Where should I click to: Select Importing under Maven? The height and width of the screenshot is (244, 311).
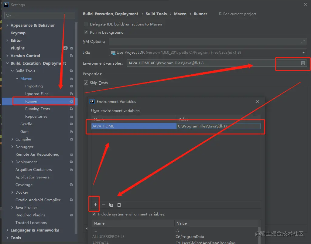[34, 86]
